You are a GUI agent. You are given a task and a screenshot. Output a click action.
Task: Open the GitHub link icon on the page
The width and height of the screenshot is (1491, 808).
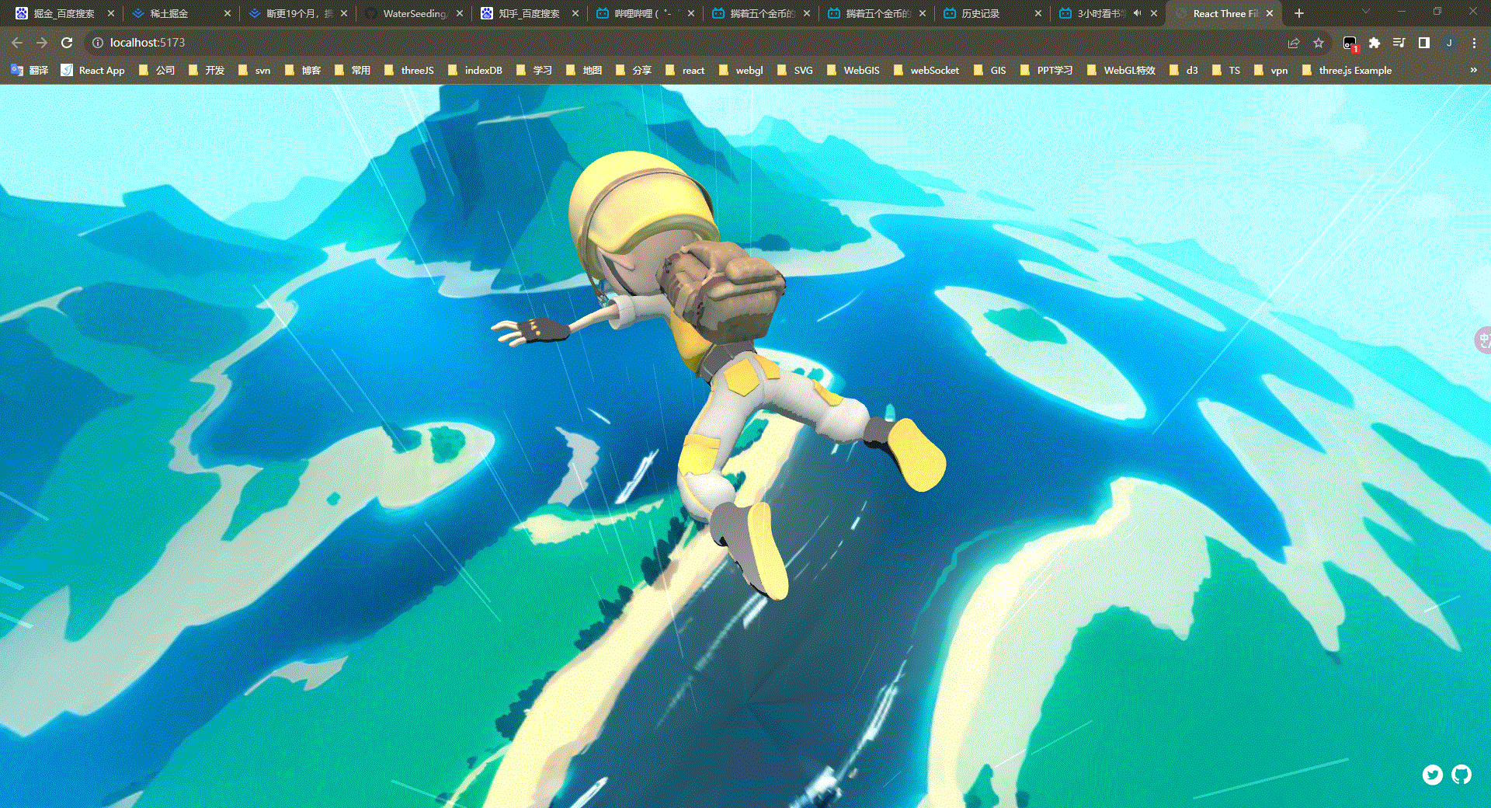pos(1461,775)
